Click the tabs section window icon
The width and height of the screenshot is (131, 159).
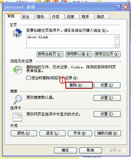click(x=17, y=117)
